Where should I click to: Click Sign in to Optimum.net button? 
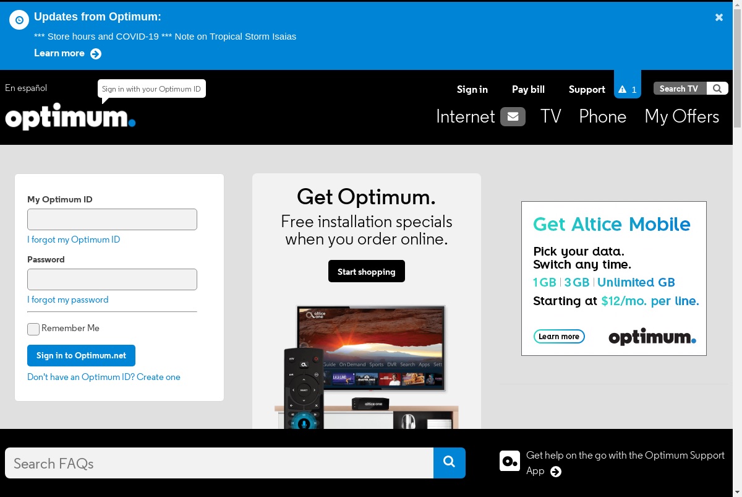pos(81,355)
